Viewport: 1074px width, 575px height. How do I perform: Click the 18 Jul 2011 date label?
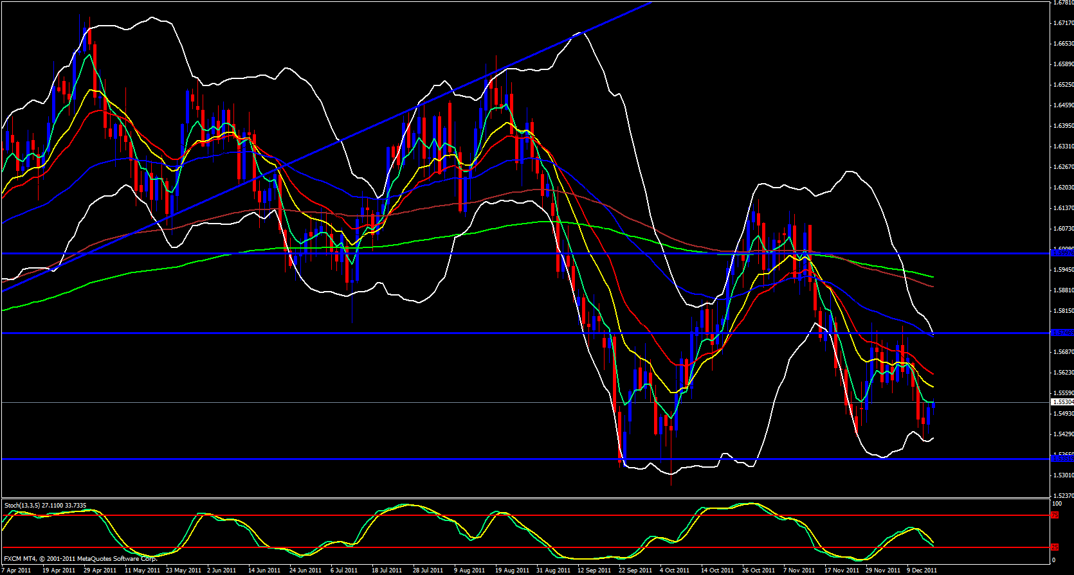[x=387, y=570]
